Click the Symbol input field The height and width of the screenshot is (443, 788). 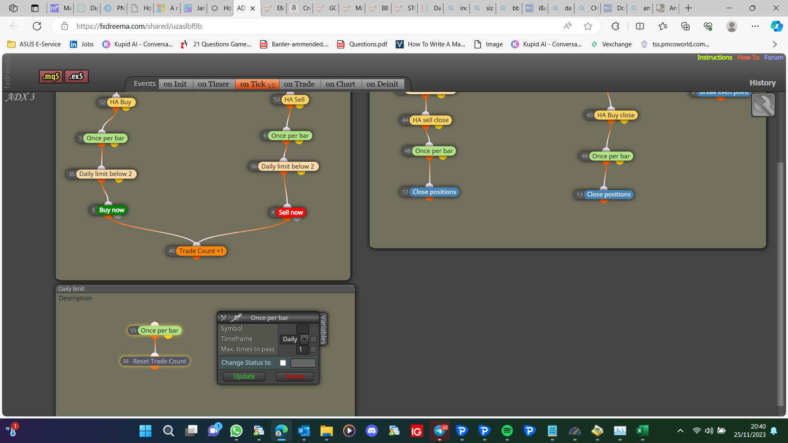point(302,329)
